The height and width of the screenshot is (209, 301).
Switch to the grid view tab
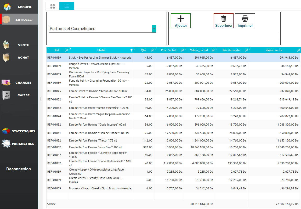pos(52,6)
